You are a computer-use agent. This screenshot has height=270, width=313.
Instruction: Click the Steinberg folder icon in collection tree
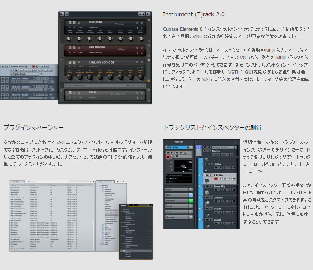(x=101, y=186)
